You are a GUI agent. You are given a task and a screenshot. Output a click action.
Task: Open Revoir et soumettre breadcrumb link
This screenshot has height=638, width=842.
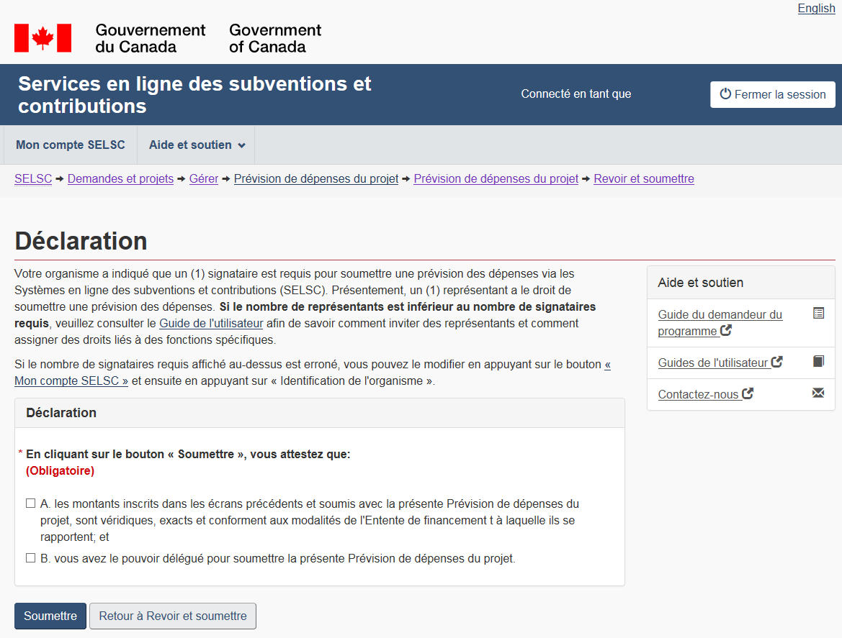click(x=644, y=179)
